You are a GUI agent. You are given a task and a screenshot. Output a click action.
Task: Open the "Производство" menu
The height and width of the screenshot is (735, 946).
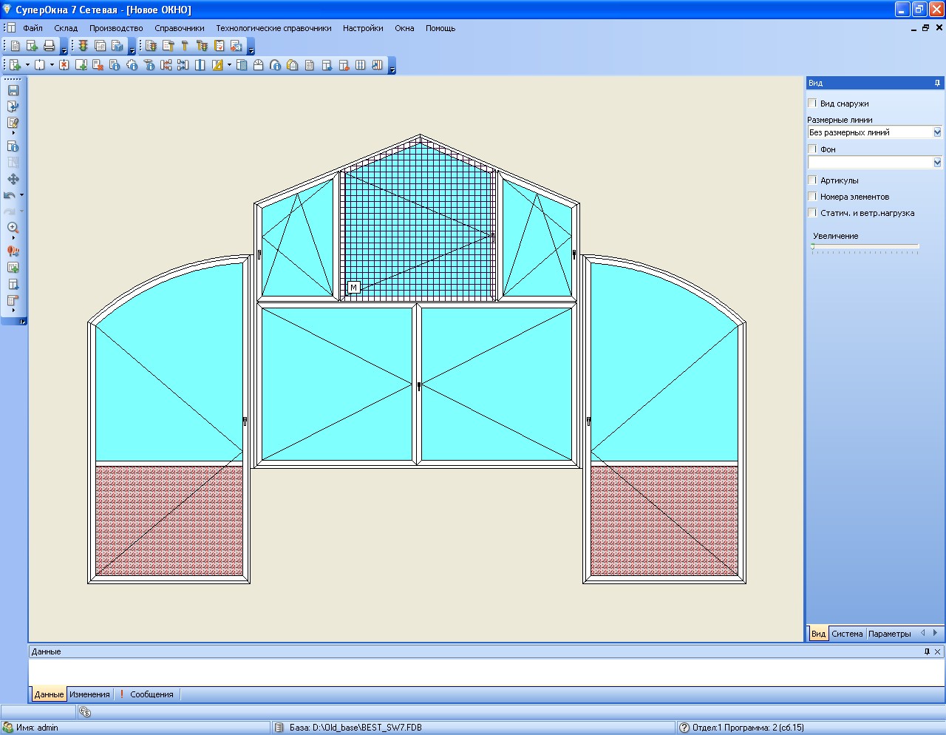[116, 28]
